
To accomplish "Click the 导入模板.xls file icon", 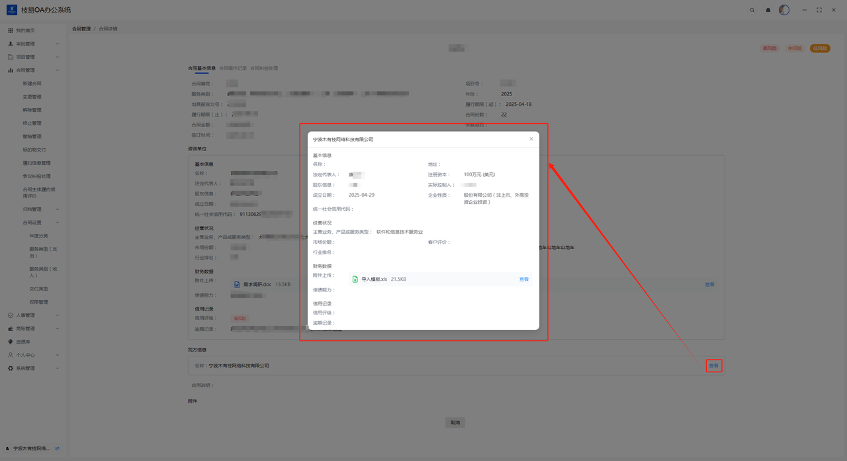I will point(355,280).
